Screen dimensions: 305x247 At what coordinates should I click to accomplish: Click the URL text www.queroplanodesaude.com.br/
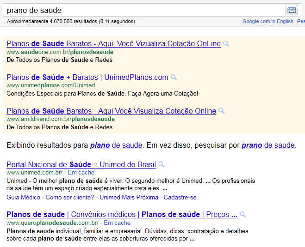click(52, 223)
